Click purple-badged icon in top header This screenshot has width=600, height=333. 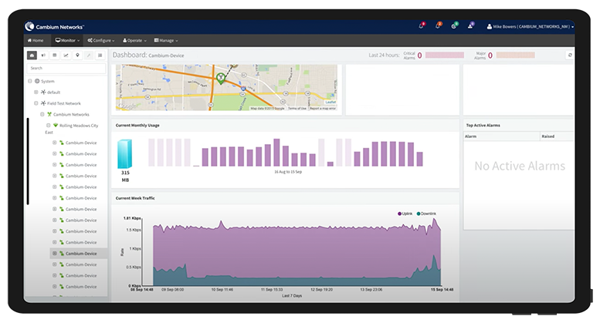[471, 26]
